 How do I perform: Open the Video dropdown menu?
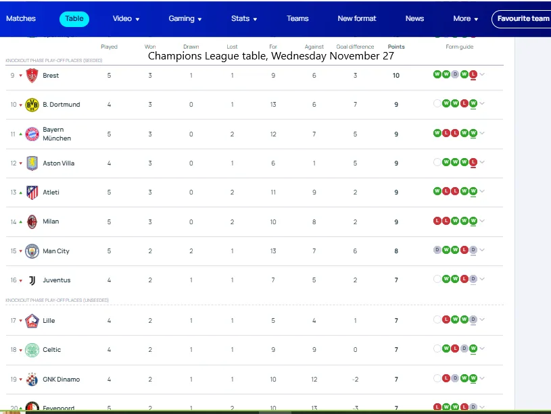click(x=126, y=19)
